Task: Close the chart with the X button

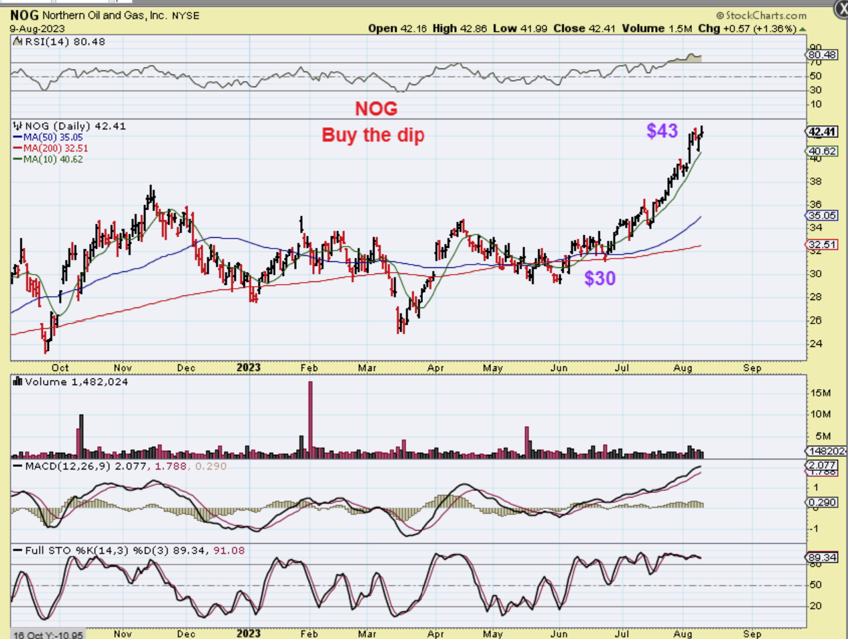Action: point(841,9)
